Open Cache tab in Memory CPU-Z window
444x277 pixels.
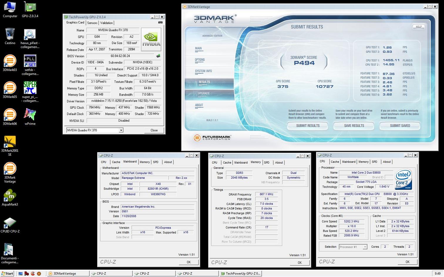(227, 163)
